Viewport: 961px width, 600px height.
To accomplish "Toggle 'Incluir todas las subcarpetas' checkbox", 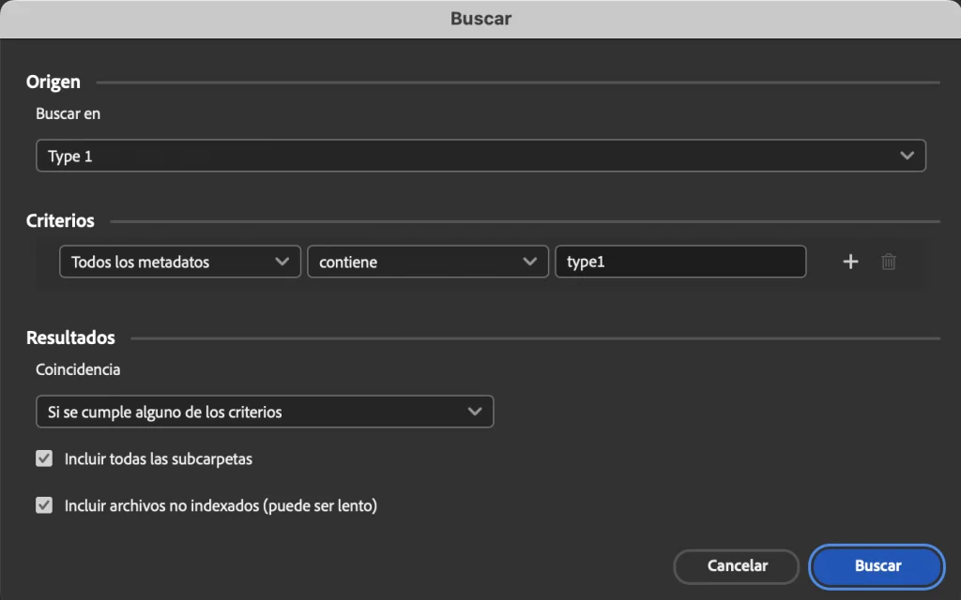I will [44, 458].
